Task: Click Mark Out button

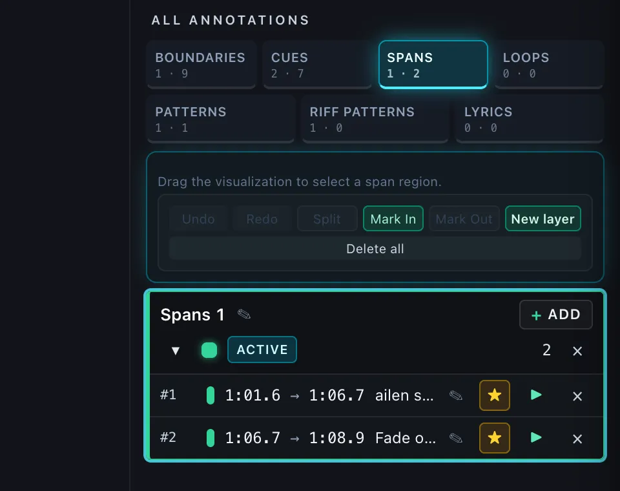Action: [x=464, y=218]
